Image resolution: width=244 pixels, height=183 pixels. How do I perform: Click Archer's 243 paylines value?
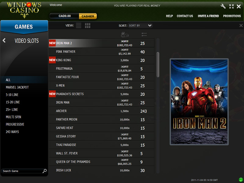pos(143,111)
